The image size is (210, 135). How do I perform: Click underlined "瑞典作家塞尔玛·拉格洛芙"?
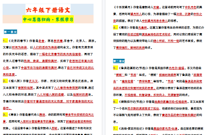[x=171, y=102]
